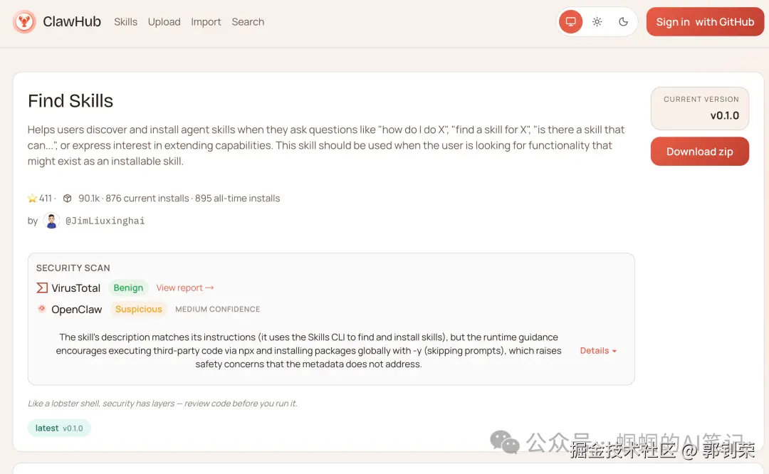Click the VirusTotal scanner icon
Screen dimensions: 769x474
42,288
